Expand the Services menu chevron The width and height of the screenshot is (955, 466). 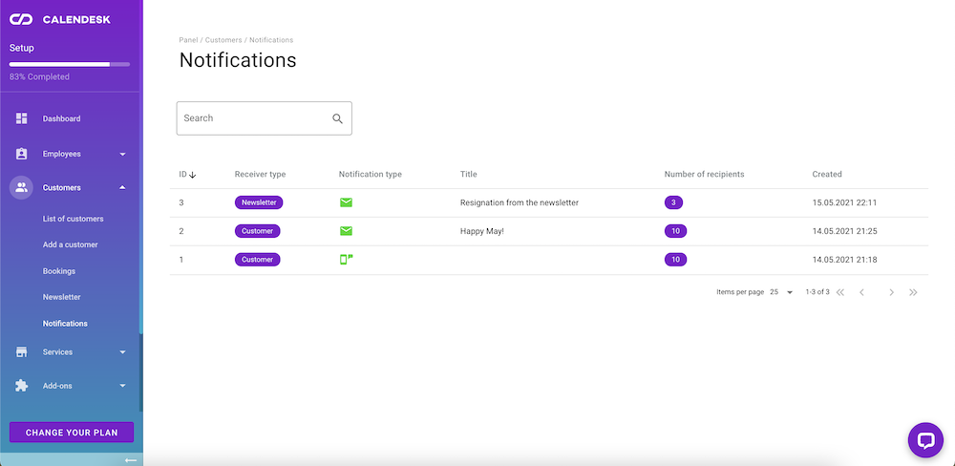pyautogui.click(x=122, y=352)
